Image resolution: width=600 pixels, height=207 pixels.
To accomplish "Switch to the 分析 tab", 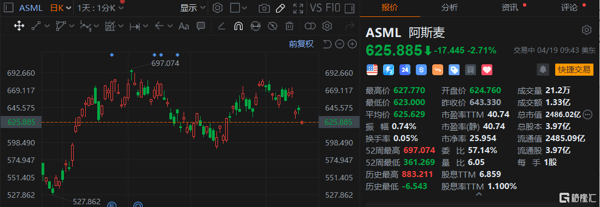I will pyautogui.click(x=450, y=8).
